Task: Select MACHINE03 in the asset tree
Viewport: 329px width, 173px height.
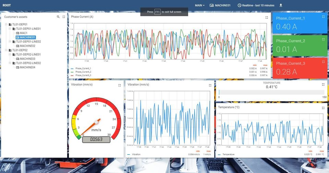Action: 27,59
